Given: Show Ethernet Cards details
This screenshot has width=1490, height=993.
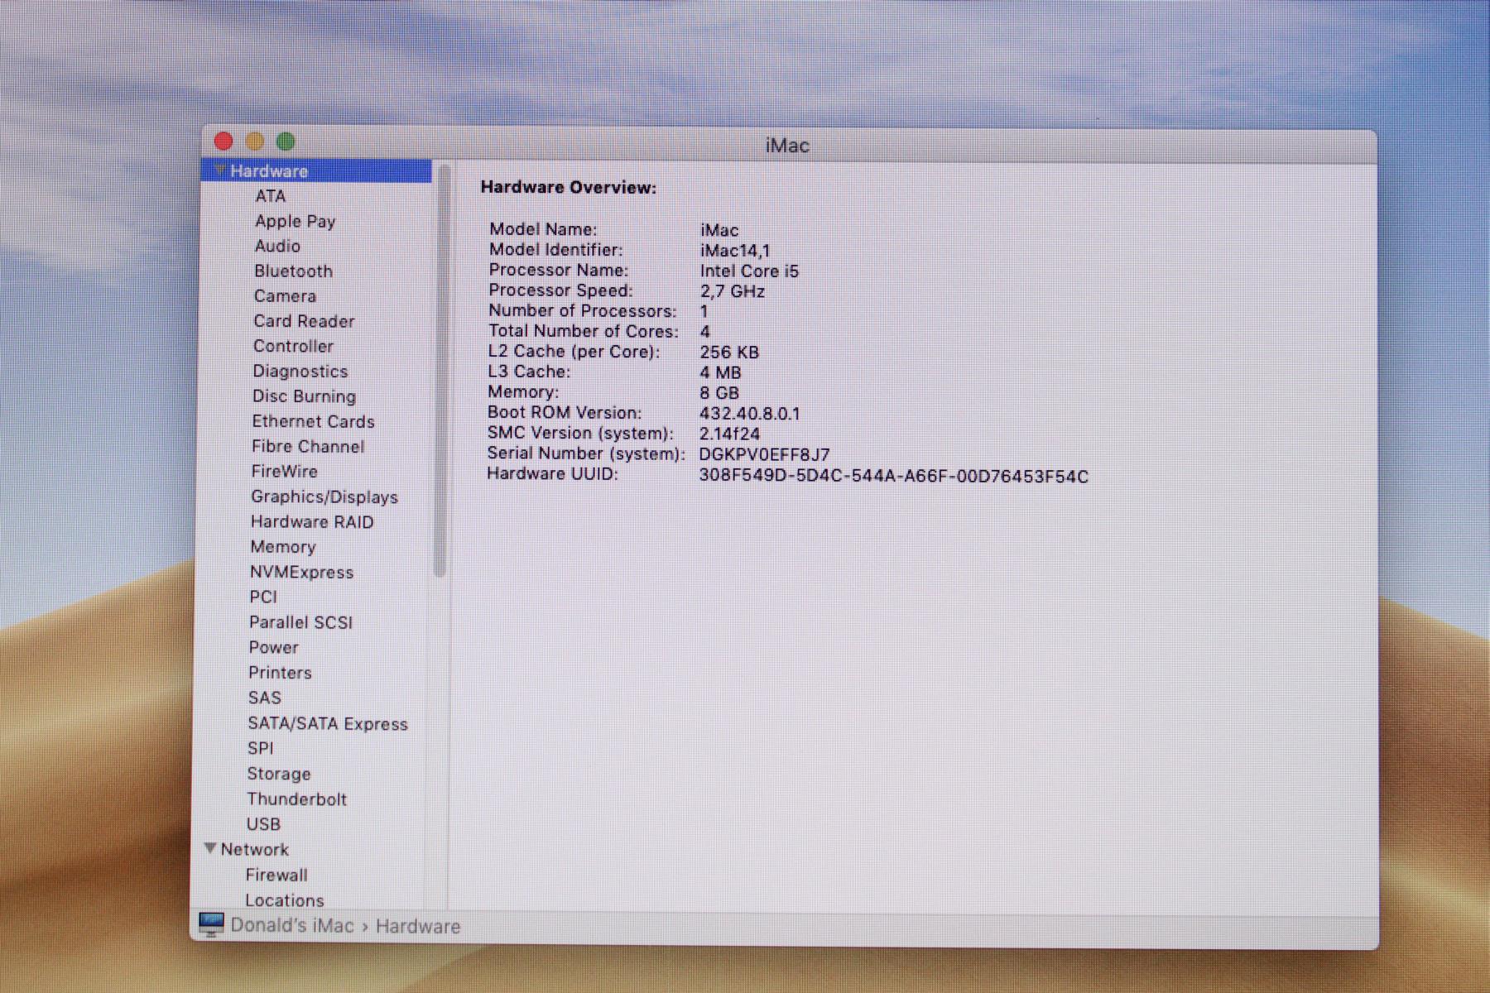Looking at the screenshot, I should 313,421.
